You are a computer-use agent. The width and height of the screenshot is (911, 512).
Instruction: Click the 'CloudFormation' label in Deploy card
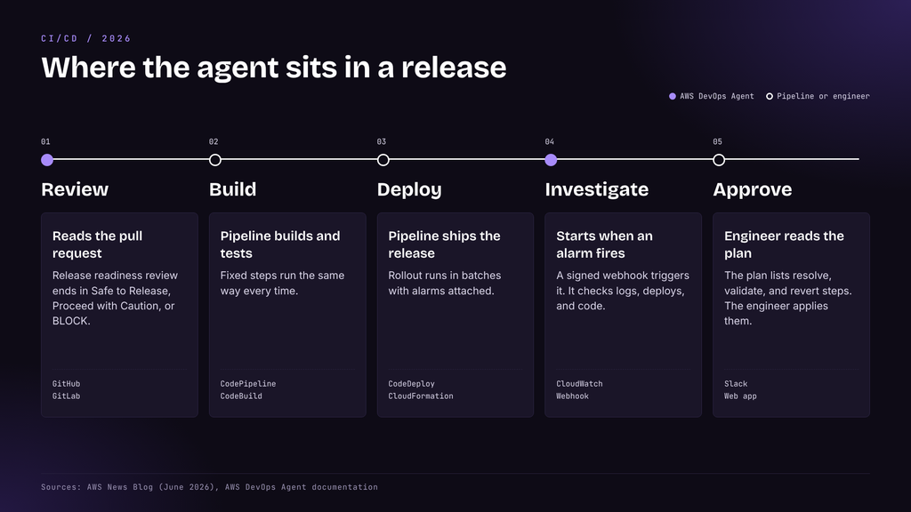tap(421, 396)
